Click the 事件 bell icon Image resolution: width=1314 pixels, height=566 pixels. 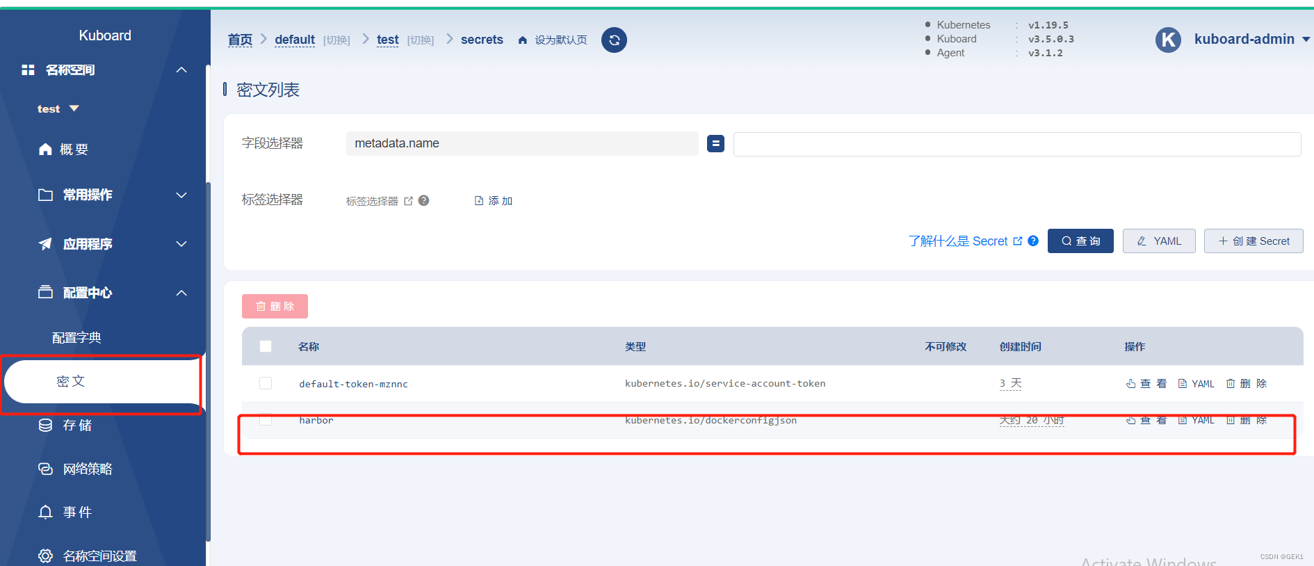[x=45, y=512]
